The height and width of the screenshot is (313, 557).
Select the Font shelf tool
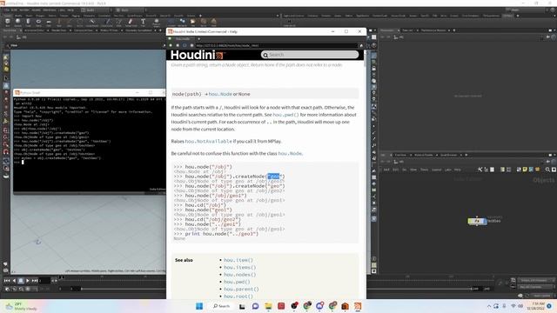pos(143,23)
